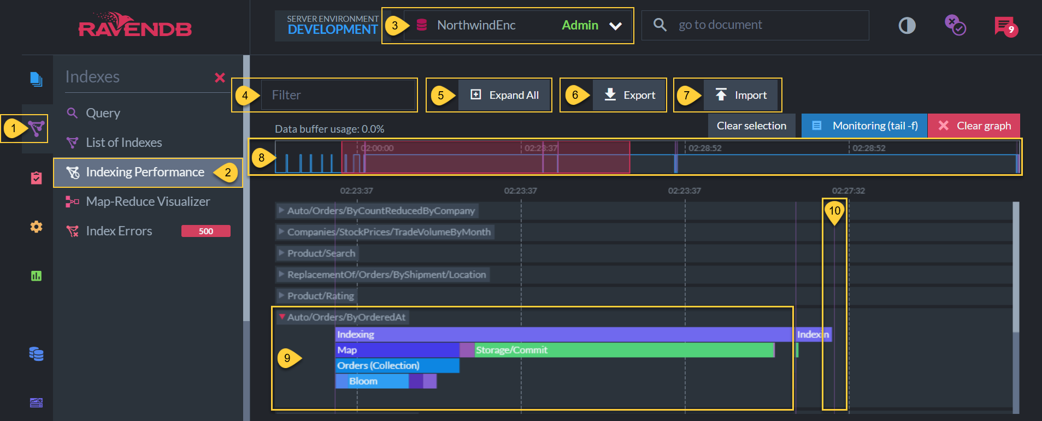Click the long purple Indexing bar
The height and width of the screenshot is (421, 1042).
[563, 334]
